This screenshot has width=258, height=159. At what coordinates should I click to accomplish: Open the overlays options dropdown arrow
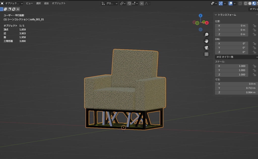235,3
